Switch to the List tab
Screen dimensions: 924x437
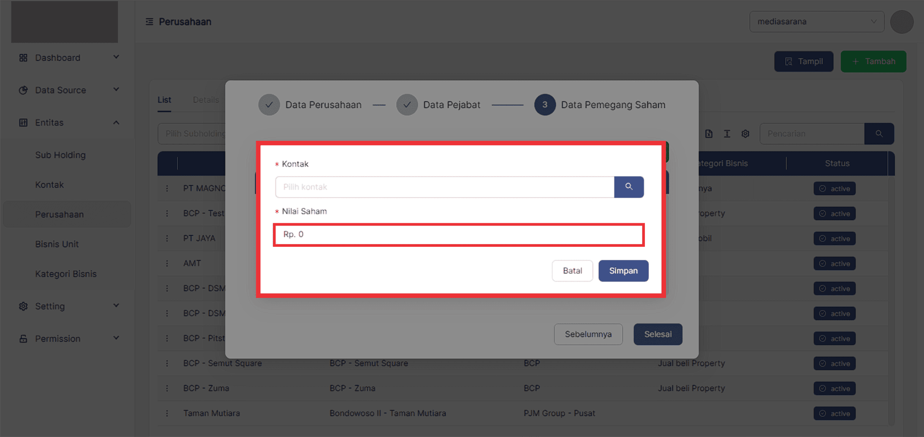[x=164, y=100]
